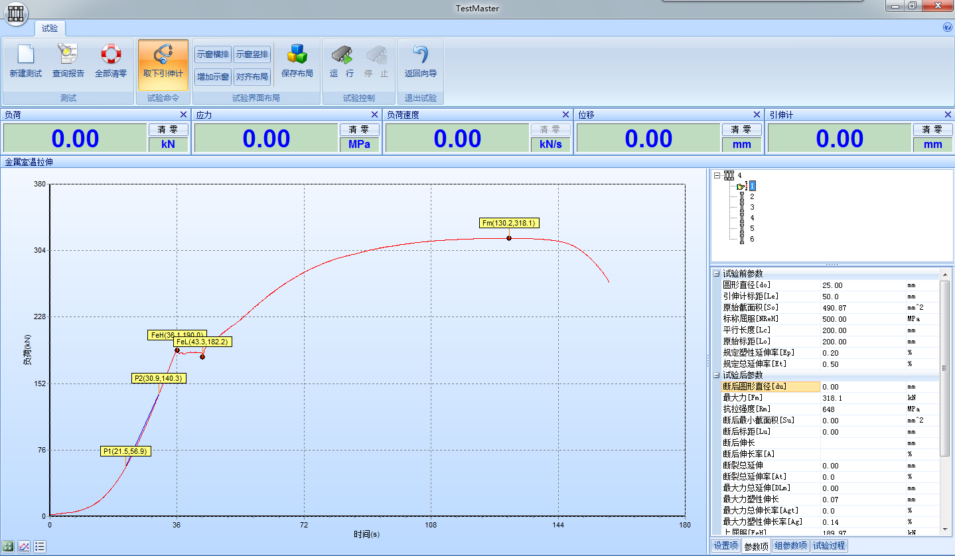Image resolution: width=955 pixels, height=556 pixels.
Task: Switch to the 设置项 tab
Action: (725, 546)
